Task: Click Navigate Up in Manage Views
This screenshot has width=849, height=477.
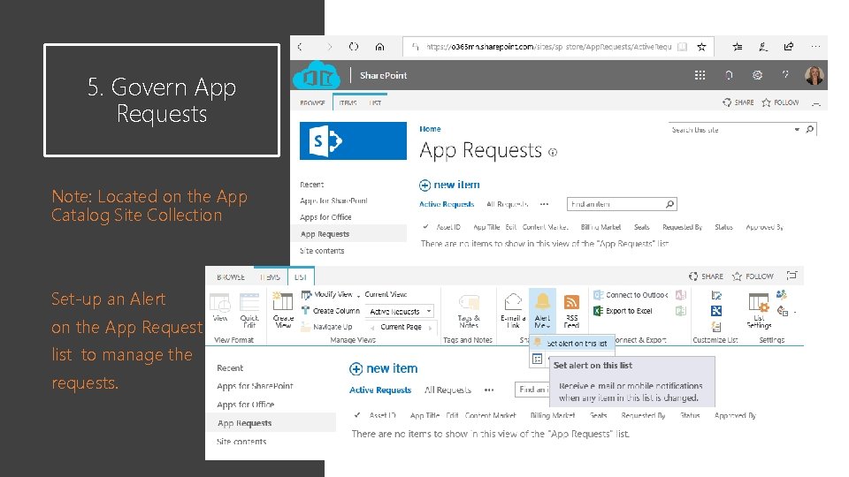Action: click(326, 327)
